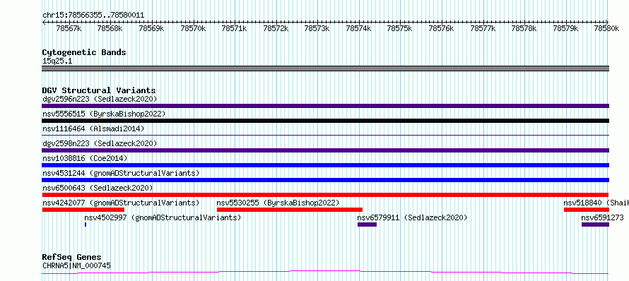This screenshot has height=281, width=629.
Task: Click the 78567k ruler tick label
Action: tap(69, 28)
